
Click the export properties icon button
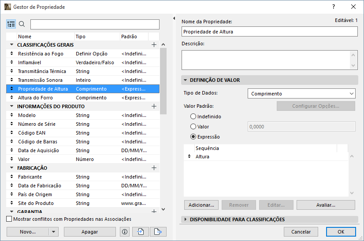[158, 232]
